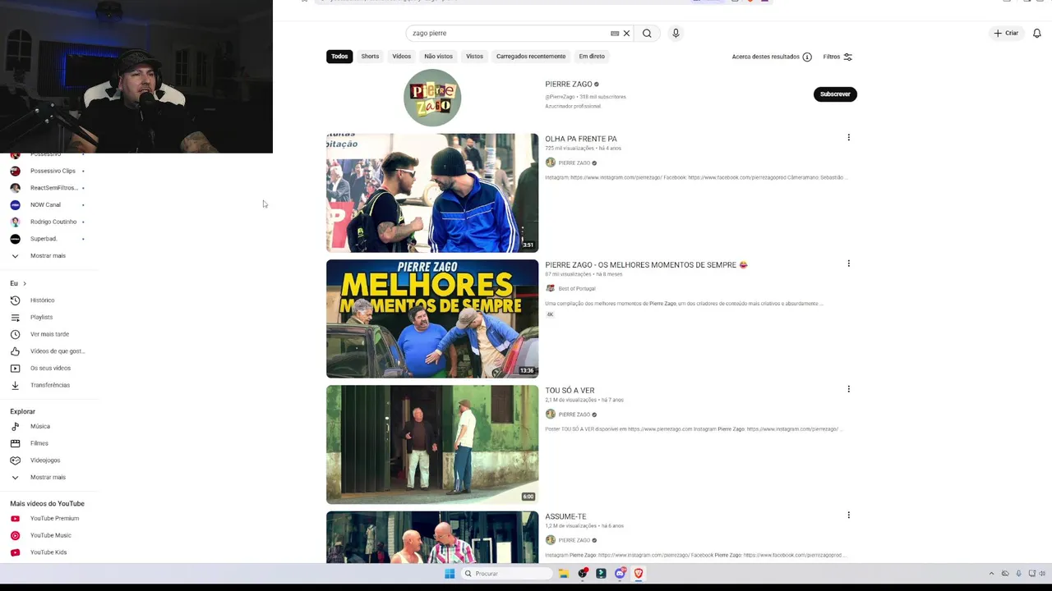1052x591 pixels.
Task: Click the Brave browser taskbar icon
Action: [x=639, y=574]
